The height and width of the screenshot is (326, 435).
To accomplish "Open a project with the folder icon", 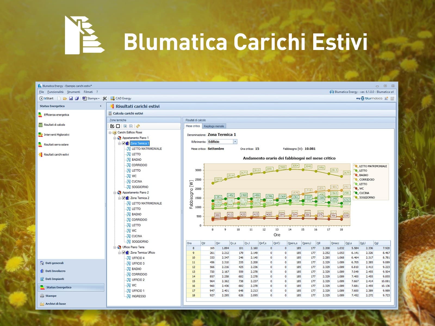I will pos(65,98).
